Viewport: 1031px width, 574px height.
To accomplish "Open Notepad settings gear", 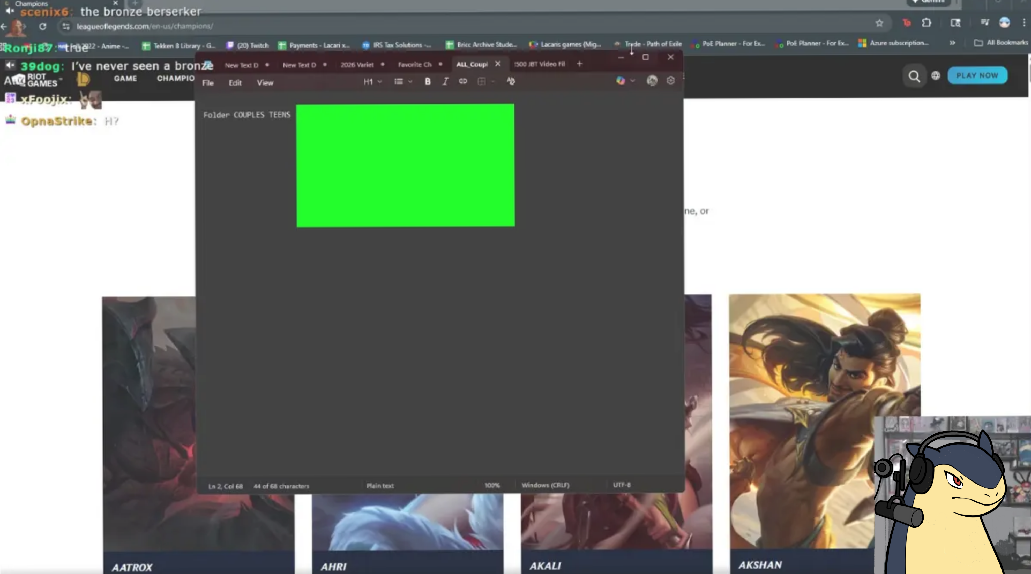I will tap(671, 81).
